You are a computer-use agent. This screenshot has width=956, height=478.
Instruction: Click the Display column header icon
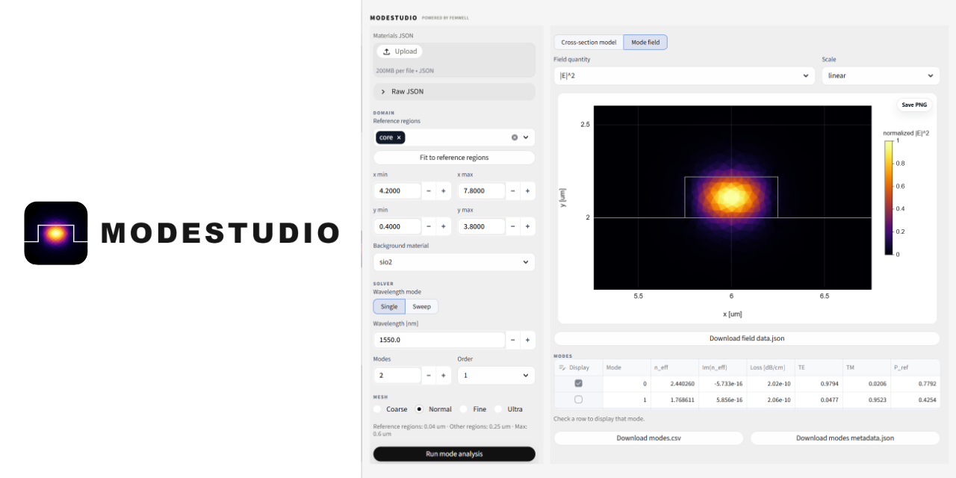562,367
